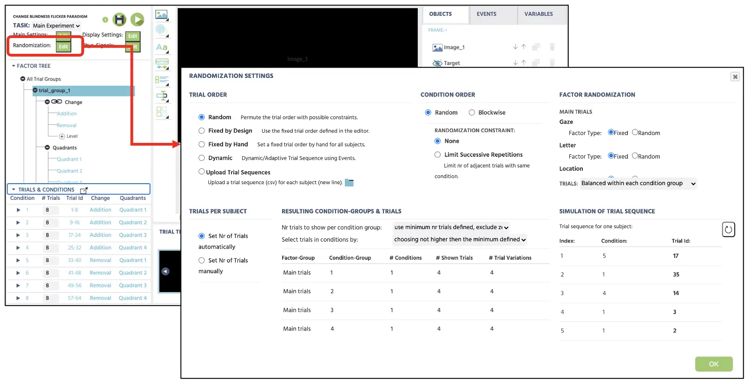Click OK to confirm randomization settings
The width and height of the screenshot is (751, 385).
click(x=714, y=364)
